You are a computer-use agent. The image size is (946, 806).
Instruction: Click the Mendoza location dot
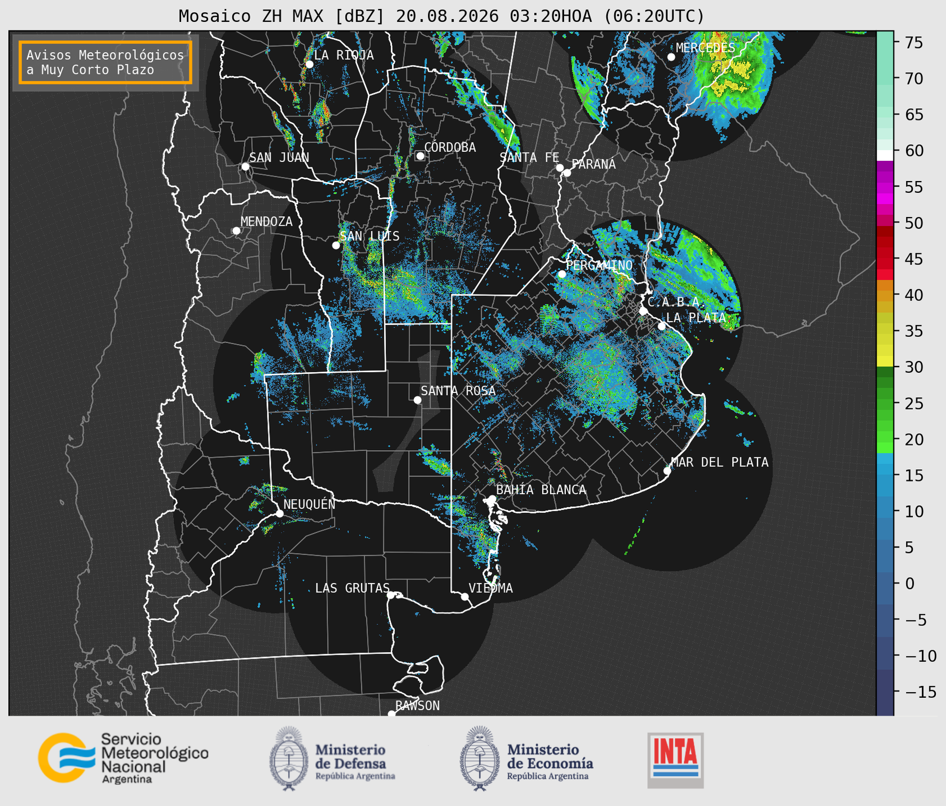(x=236, y=231)
